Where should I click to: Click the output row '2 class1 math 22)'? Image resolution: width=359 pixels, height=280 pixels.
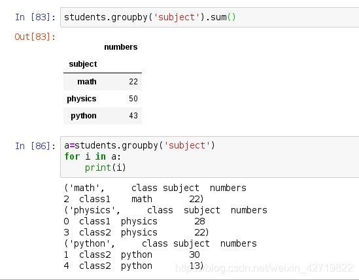(133, 199)
